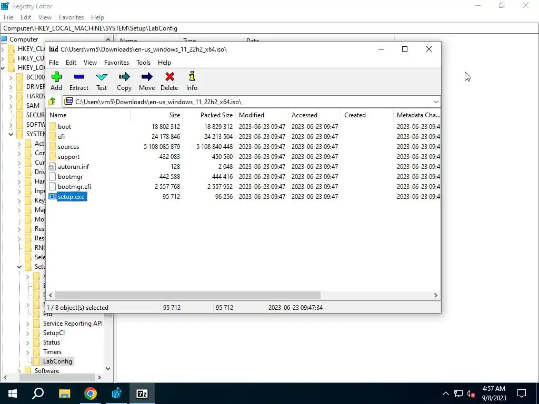Expand the BCD00 registry key
This screenshot has height=404, width=539.
pyautogui.click(x=11, y=77)
